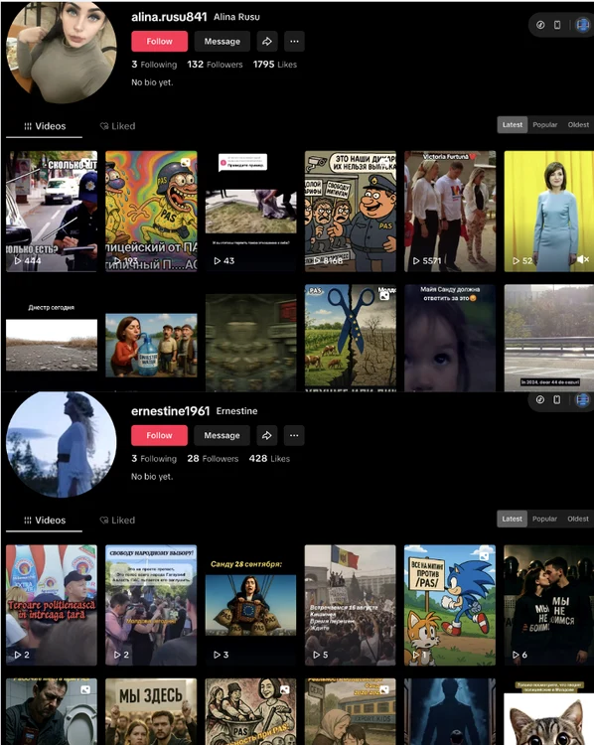Image resolution: width=594 pixels, height=745 pixels.
Task: Open Sonic cartoon video thumbnail
Action: [450, 605]
